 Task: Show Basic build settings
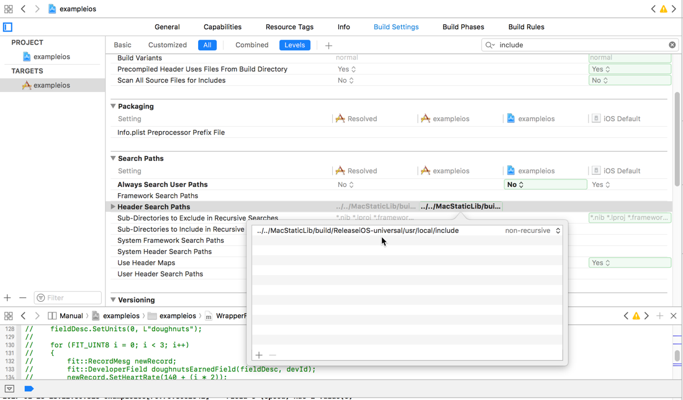click(x=122, y=45)
